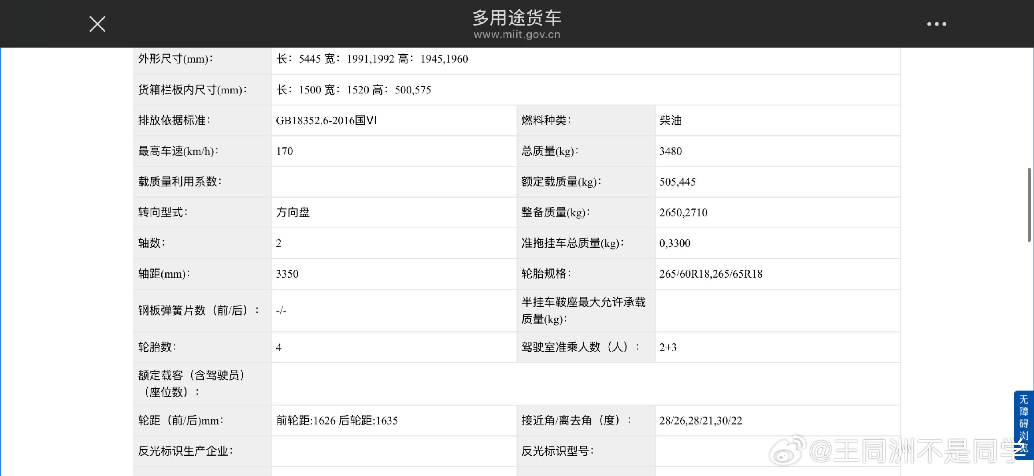The image size is (1034, 476).
Task: Select the 轴数 label
Action: [151, 243]
